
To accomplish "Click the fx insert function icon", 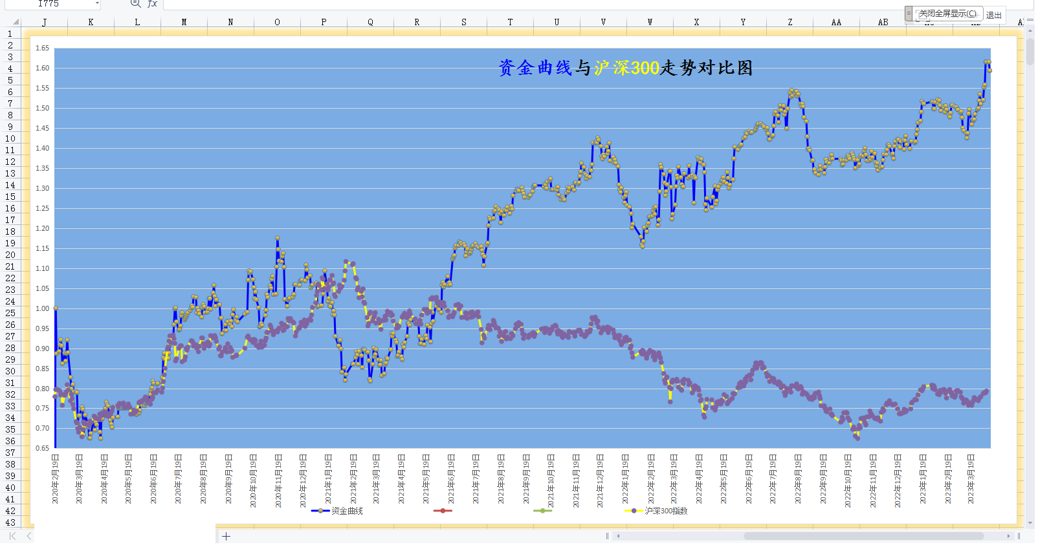I will [x=153, y=4].
